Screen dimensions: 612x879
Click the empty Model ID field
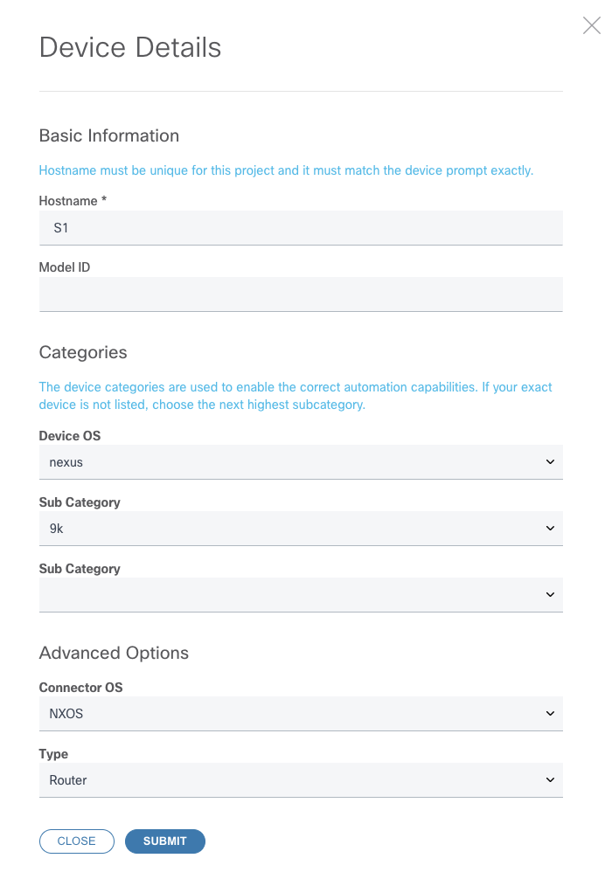click(300, 294)
